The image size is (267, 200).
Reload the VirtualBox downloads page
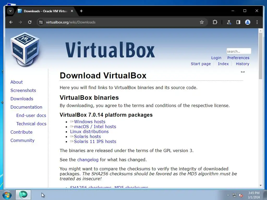(30, 22)
